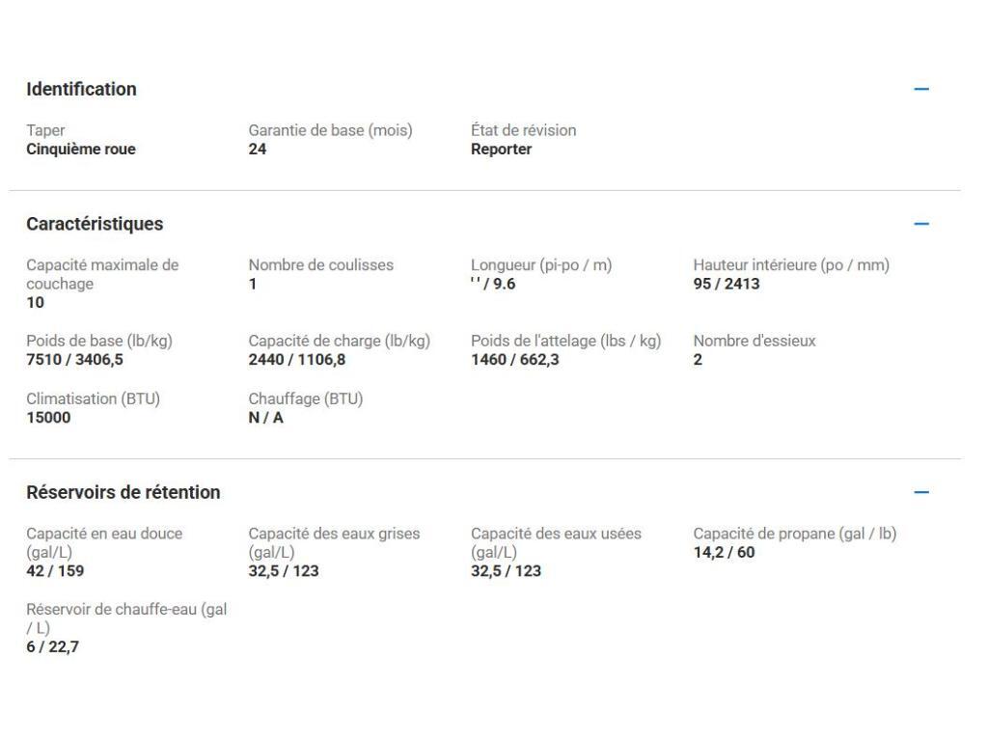
Task: Click the Chauffage (BTU) label
Action: click(305, 399)
